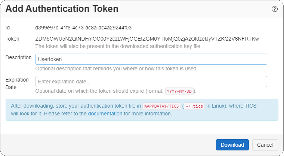Click the token key file hint text
This screenshot has width=284, height=156.
point(118,46)
